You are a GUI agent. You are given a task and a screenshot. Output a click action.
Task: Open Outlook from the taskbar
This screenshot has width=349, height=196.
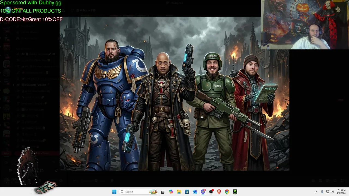195,192
